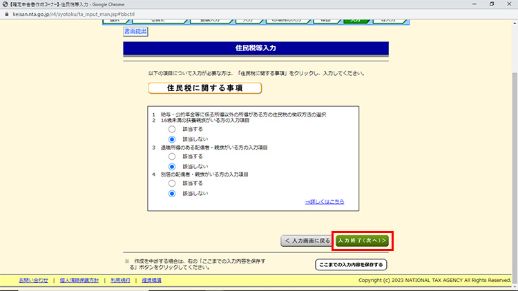Open the 利用規約 footer link
The image size is (518, 291).
click(120, 281)
